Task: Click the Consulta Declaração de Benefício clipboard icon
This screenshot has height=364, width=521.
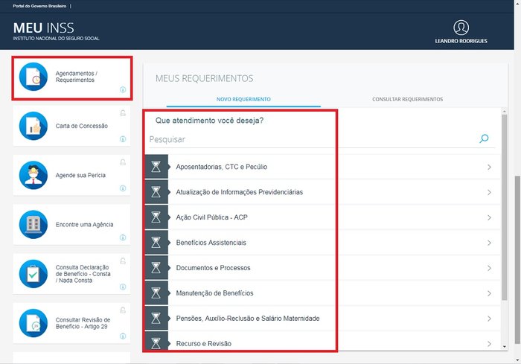Action: click(33, 274)
